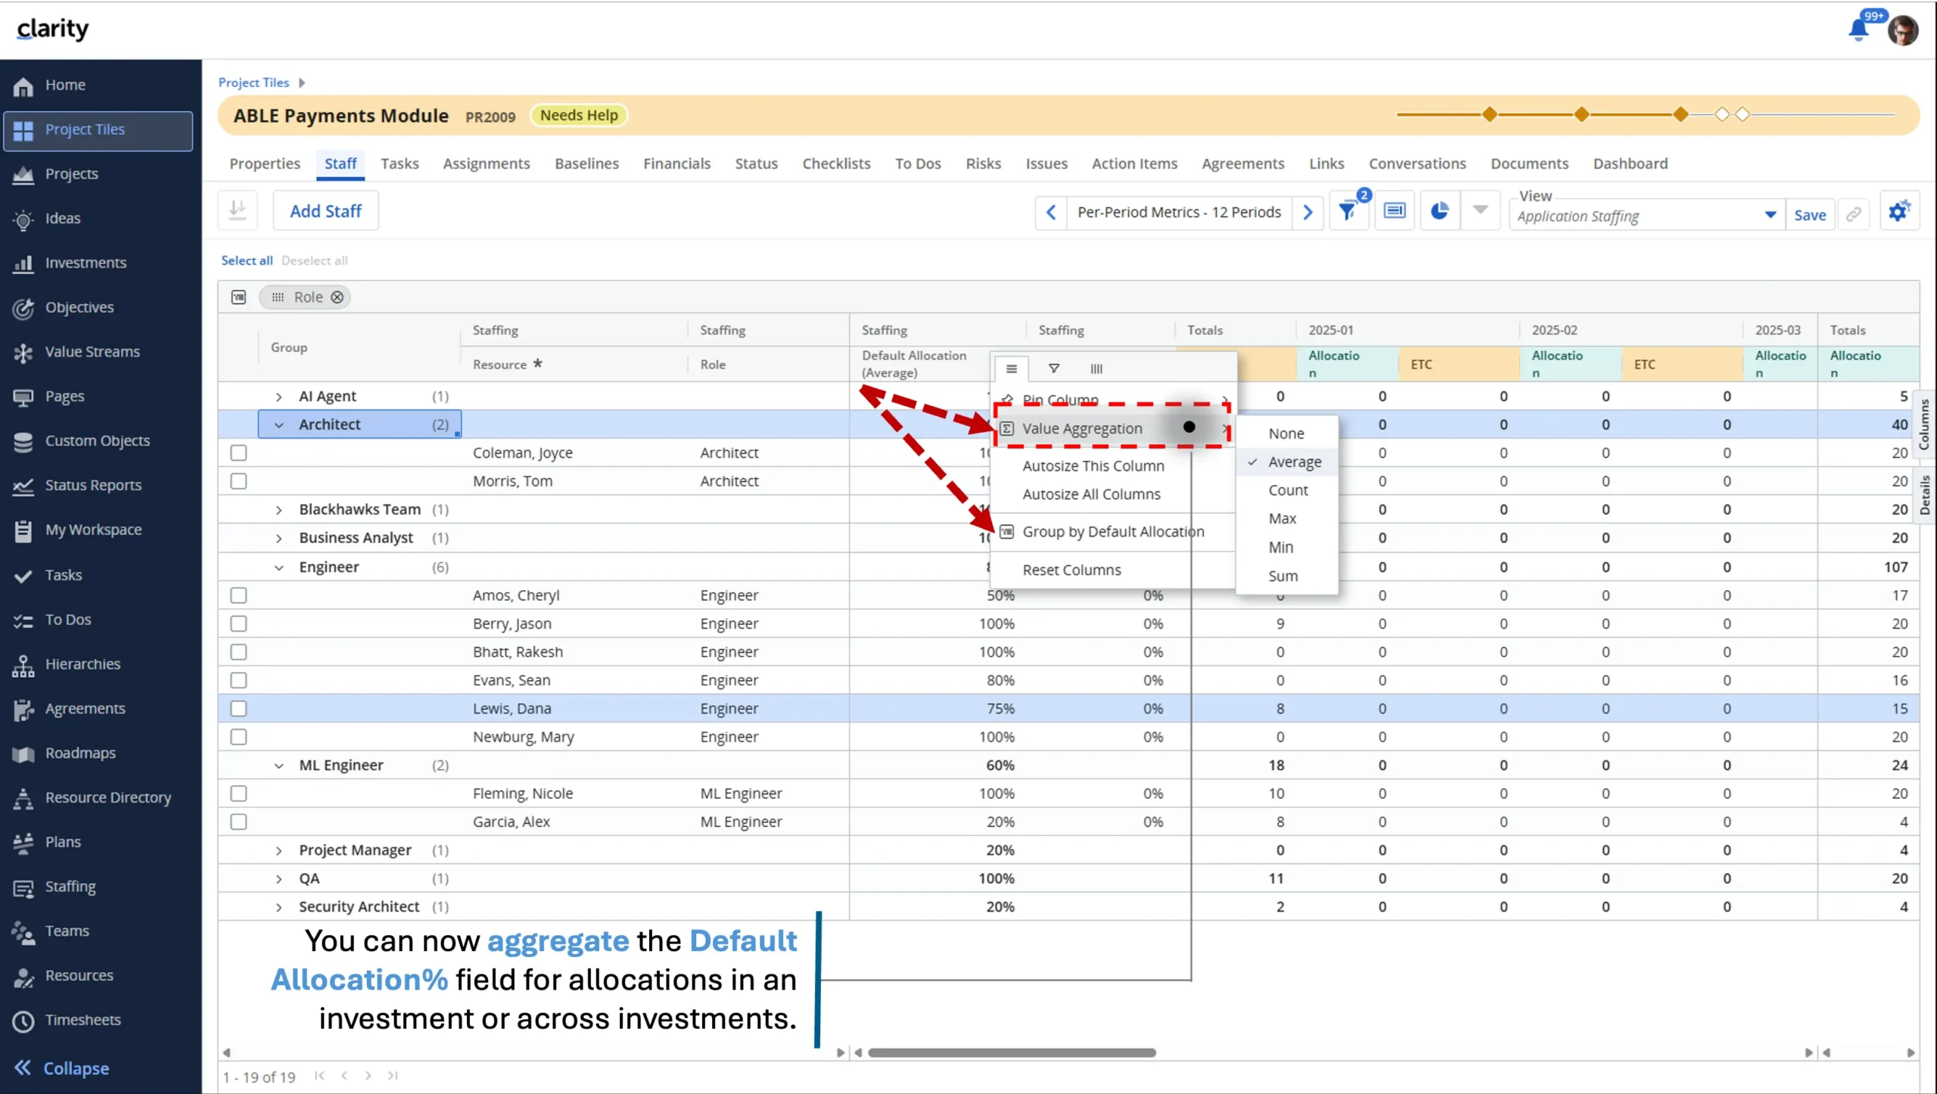Click the column panel layout icon
Viewport: 1937px width, 1094px height.
(x=1394, y=211)
